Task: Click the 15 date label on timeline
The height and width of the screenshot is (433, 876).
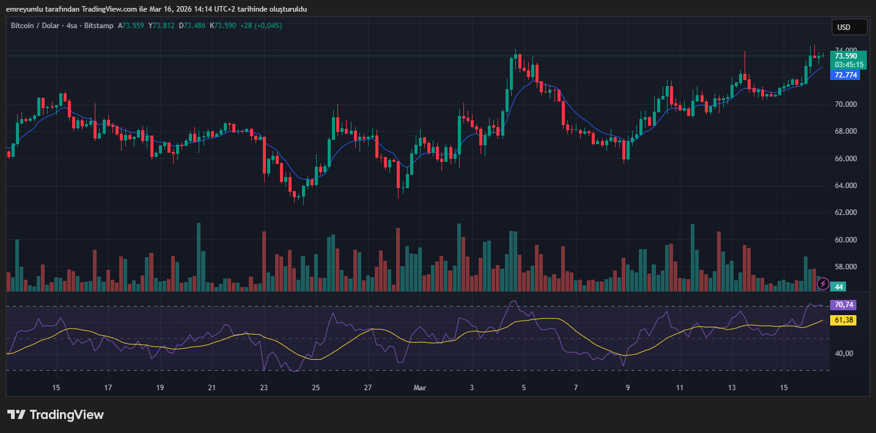Action: point(56,388)
